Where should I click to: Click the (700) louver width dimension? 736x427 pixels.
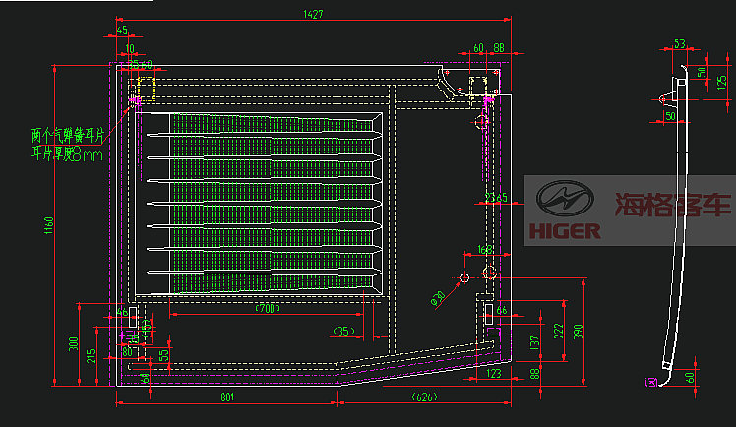tap(267, 309)
